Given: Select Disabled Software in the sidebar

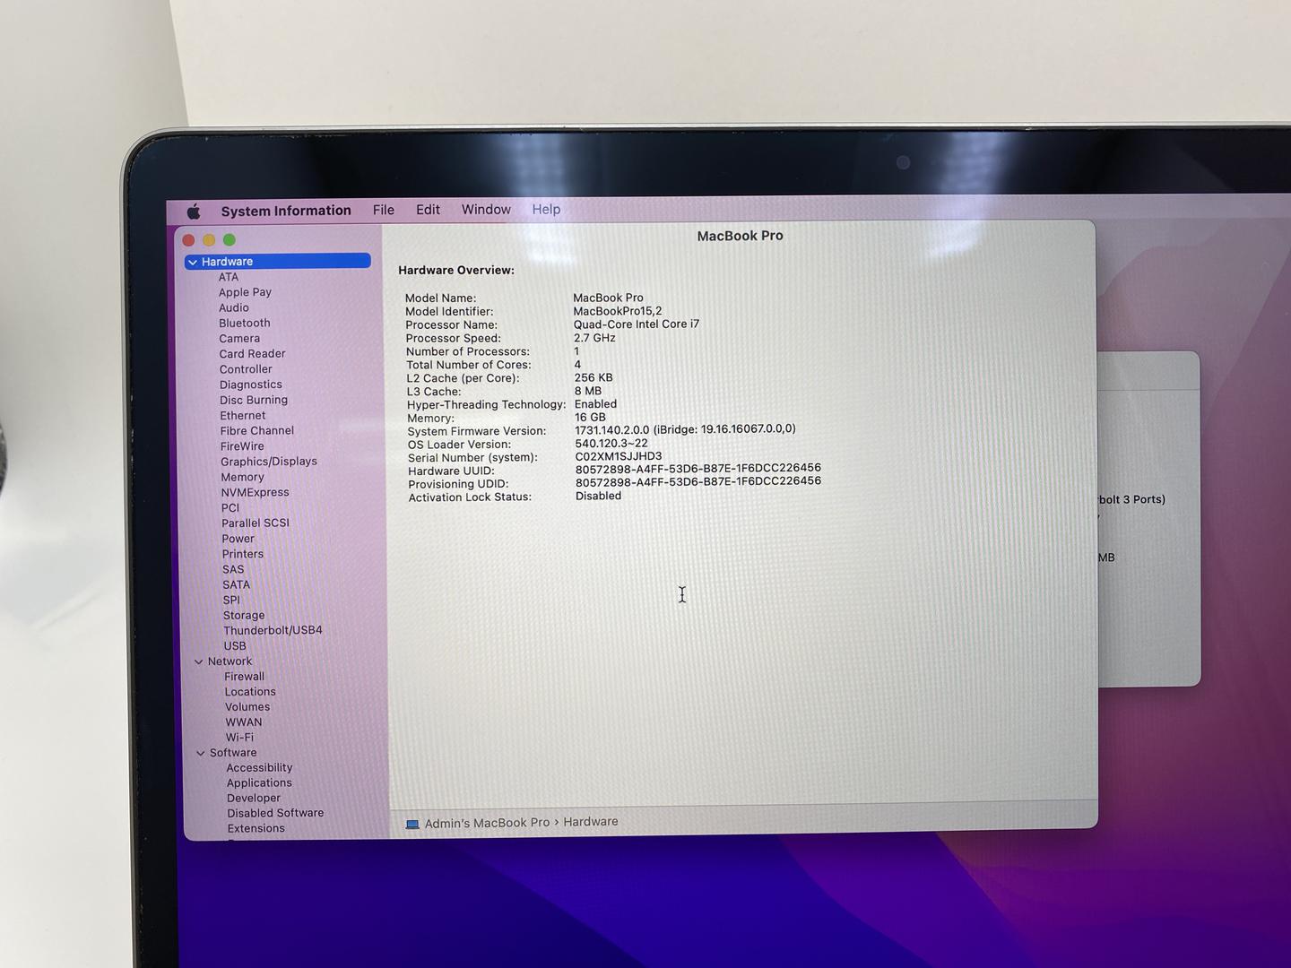Looking at the screenshot, I should (x=275, y=813).
